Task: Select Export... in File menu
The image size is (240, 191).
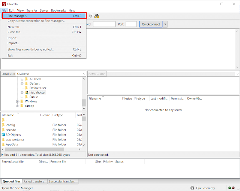Action: [44, 38]
